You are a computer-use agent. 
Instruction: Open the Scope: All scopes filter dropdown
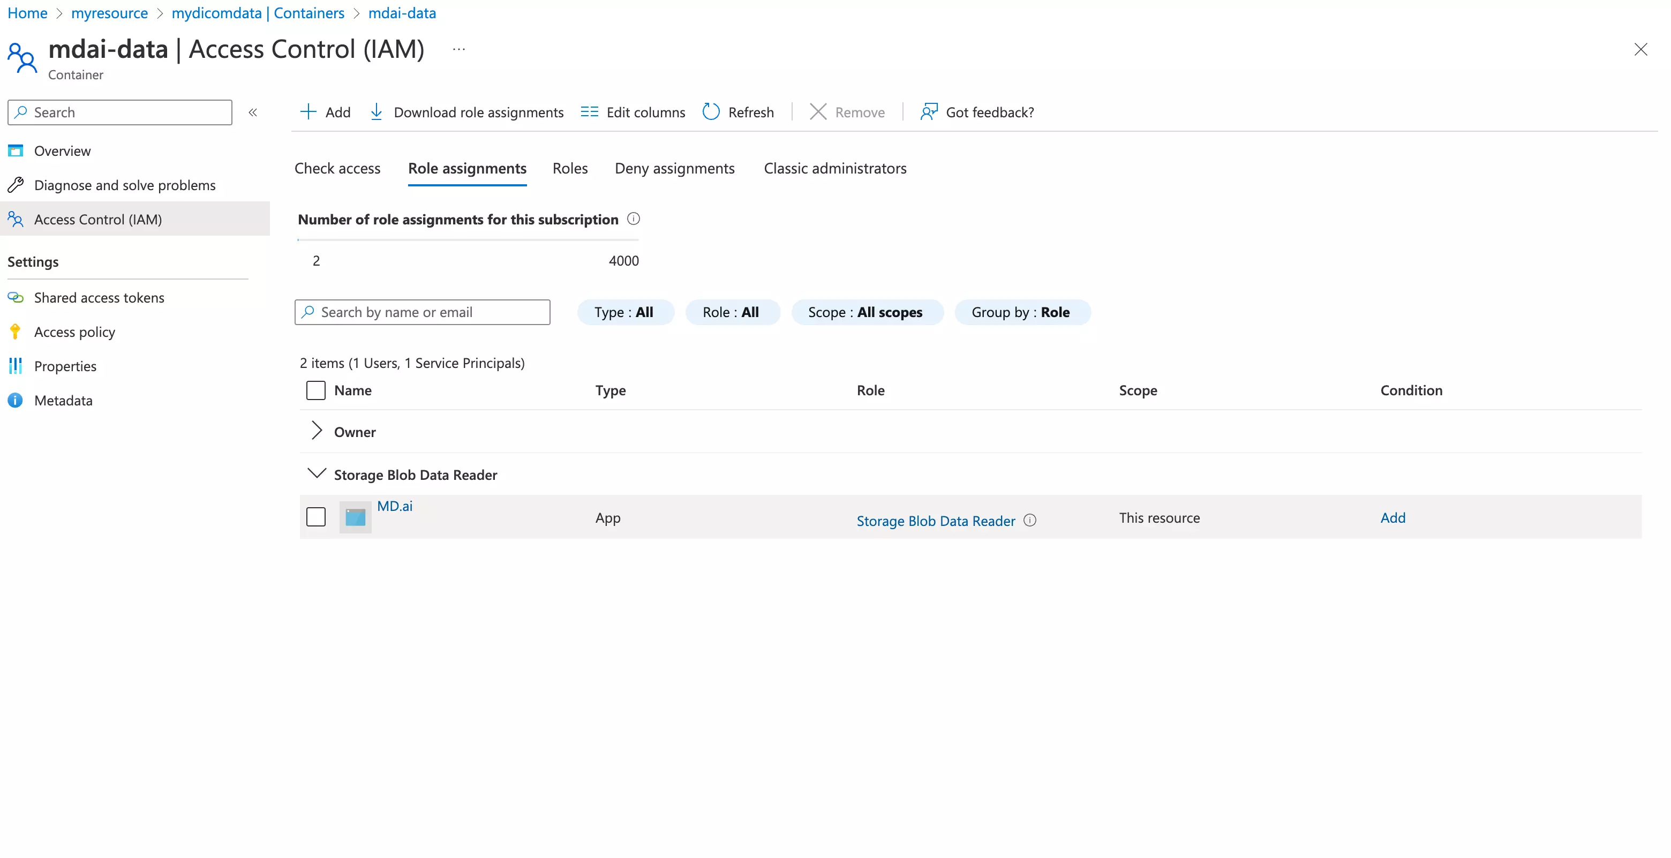point(867,312)
